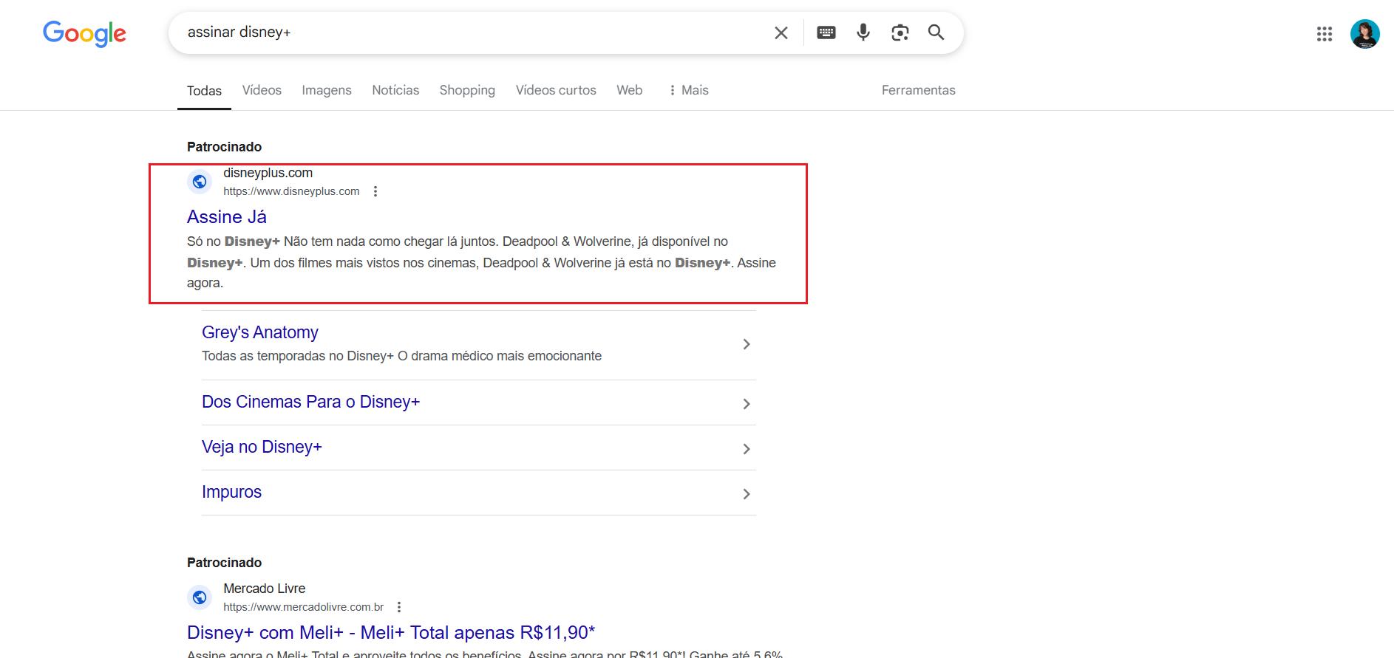Open the Grey's Anatomy sitelink
Screen dimensions: 1394x658
pyautogui.click(x=260, y=332)
